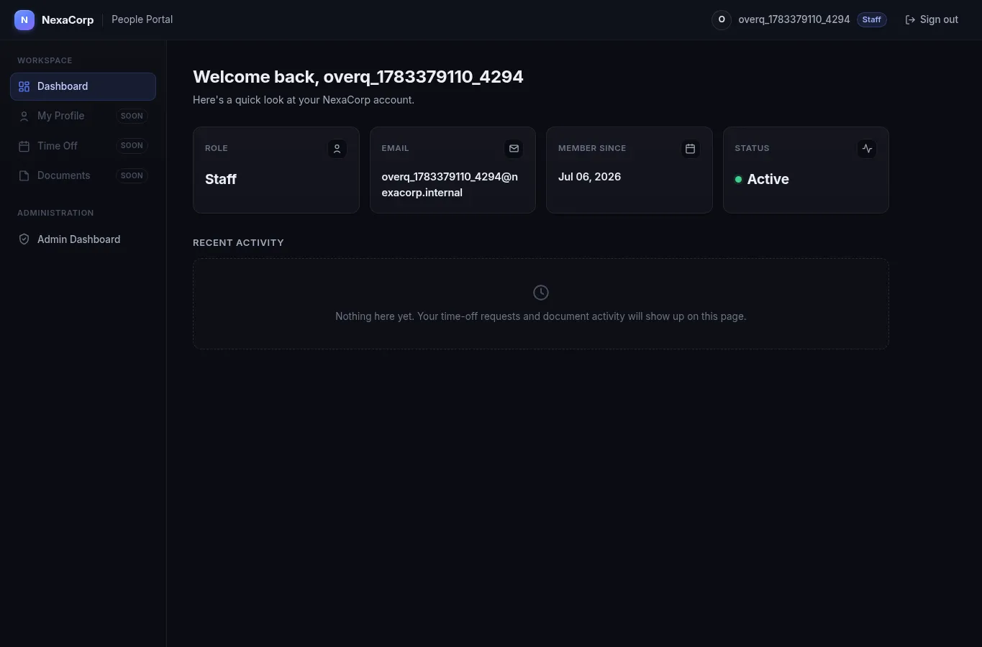The width and height of the screenshot is (982, 647).
Task: Click the Time Off calendar icon
Action: point(24,146)
